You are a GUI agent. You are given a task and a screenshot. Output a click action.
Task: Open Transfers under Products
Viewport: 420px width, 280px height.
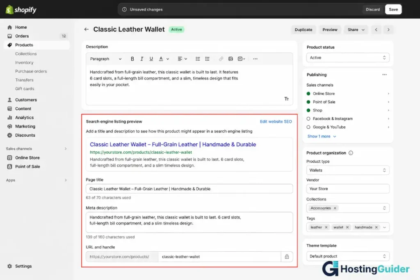click(x=24, y=80)
